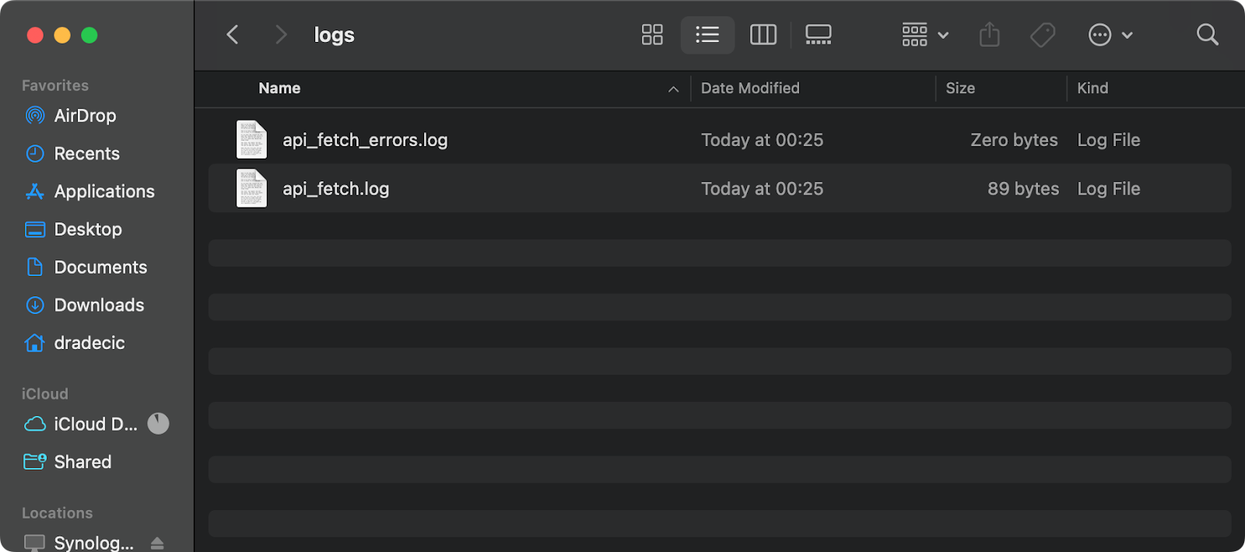
Task: Open Documents folder in sidebar
Action: tap(100, 267)
